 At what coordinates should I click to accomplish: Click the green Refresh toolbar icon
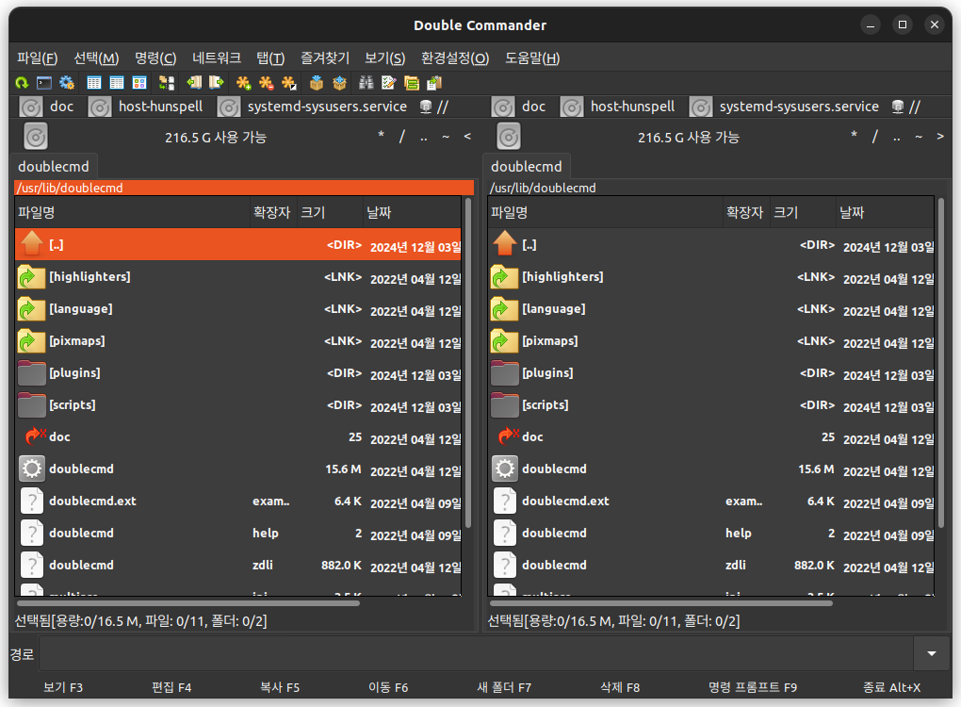pos(22,83)
